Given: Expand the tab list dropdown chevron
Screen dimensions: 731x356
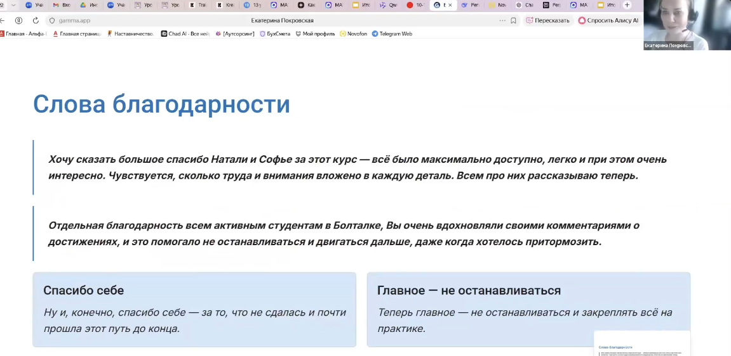Looking at the screenshot, I should 13,5.
